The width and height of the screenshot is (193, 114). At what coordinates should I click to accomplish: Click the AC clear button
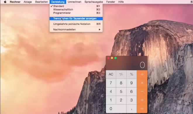pyautogui.click(x=111, y=75)
